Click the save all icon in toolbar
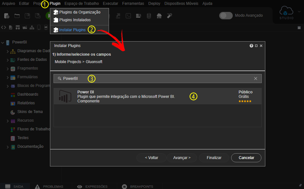304x189 pixels. point(38,16)
